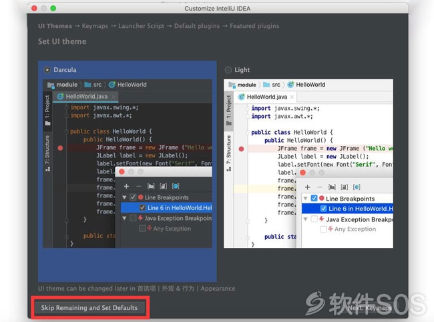The width and height of the screenshot is (434, 322).
Task: Open 7: Structure side tab in Darcula preview
Action: (47, 153)
